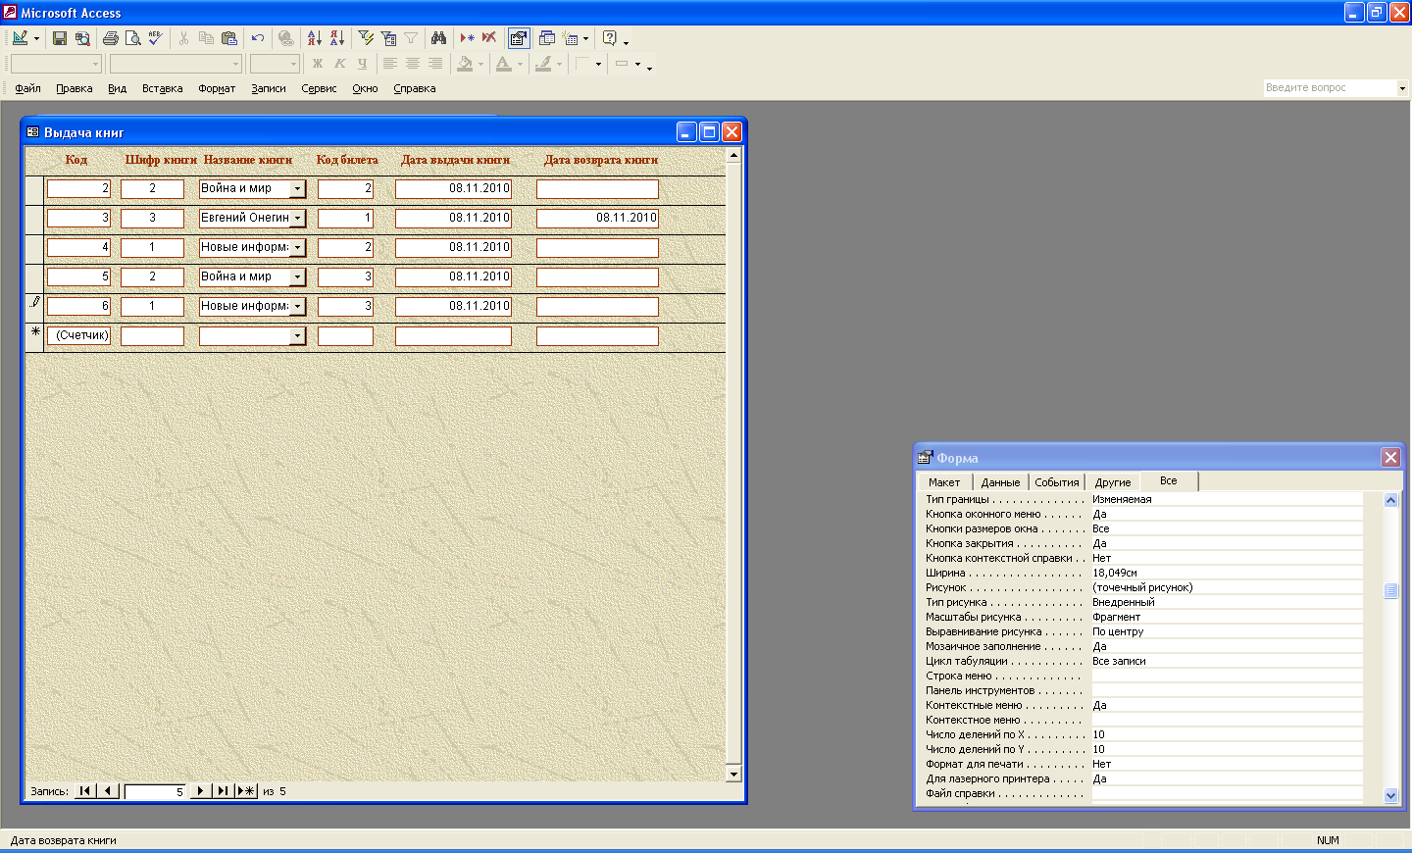Click the Delete record toolbar icon

[x=489, y=38]
